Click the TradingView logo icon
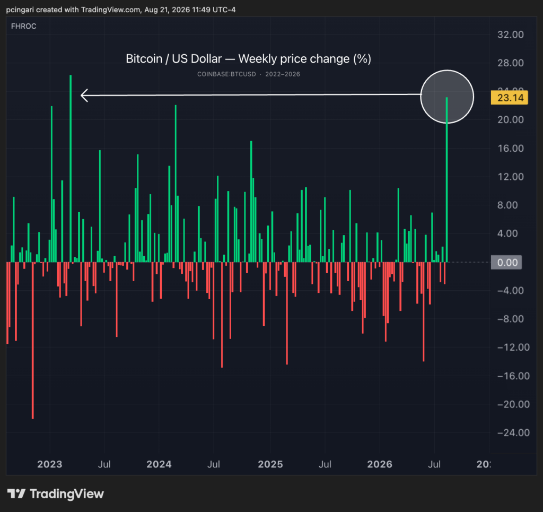The height and width of the screenshot is (512, 543). pyautogui.click(x=16, y=493)
